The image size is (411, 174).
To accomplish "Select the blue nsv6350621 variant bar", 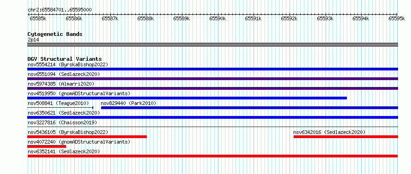I will [212, 117].
